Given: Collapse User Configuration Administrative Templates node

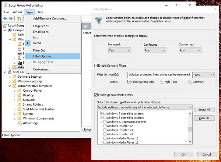Looking at the screenshot, I should [10, 86].
